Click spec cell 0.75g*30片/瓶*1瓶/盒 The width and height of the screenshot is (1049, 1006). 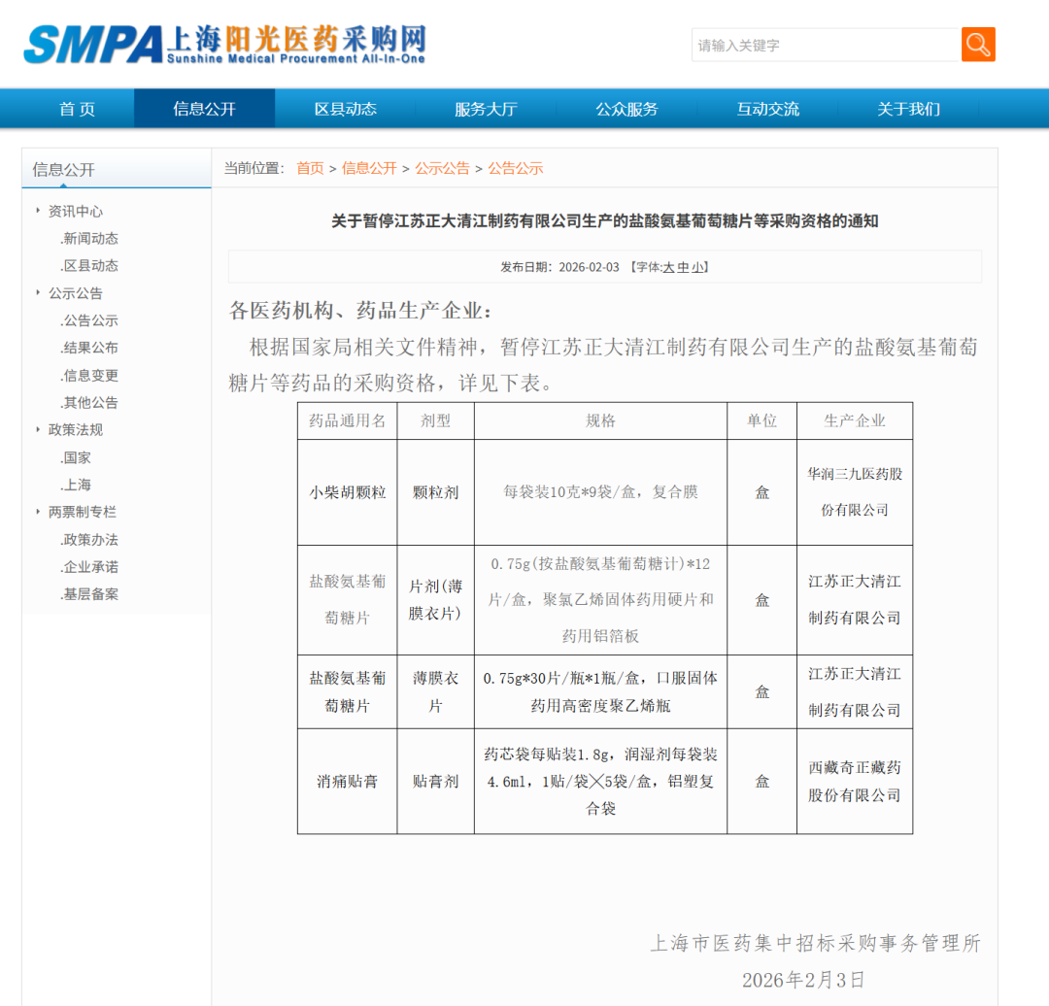click(600, 691)
